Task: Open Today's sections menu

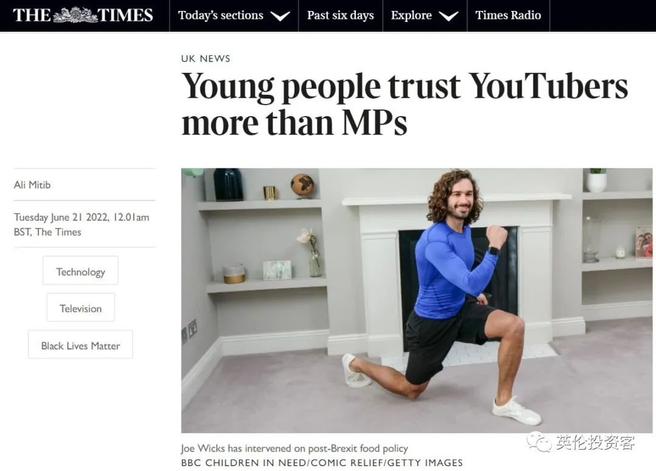Action: click(220, 15)
